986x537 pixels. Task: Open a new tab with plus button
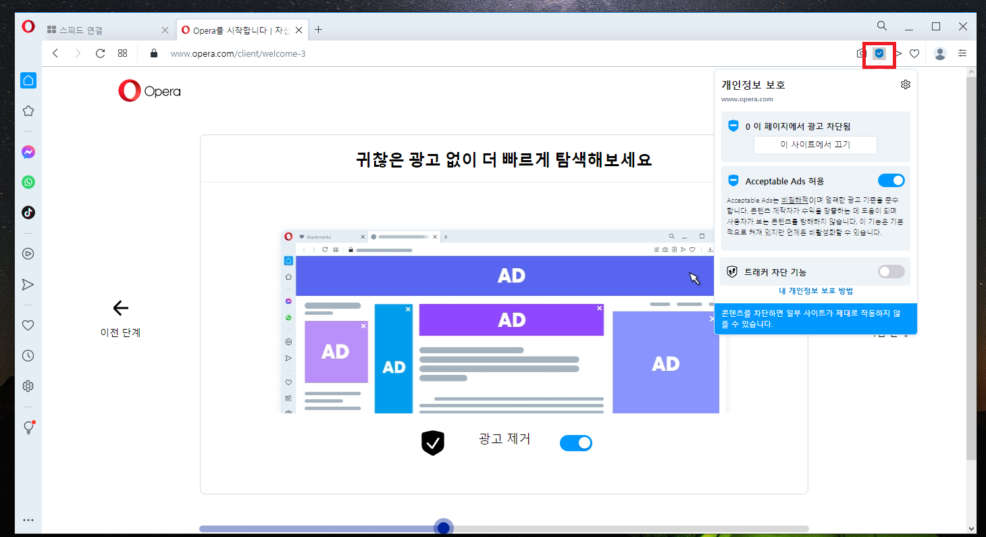pos(319,30)
